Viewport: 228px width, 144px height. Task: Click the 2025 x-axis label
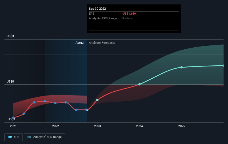pos(182,126)
